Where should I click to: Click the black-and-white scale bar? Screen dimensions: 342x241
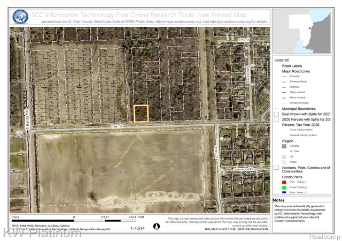[74, 221]
